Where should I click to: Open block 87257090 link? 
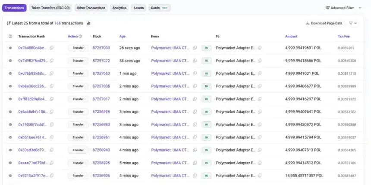101,48
